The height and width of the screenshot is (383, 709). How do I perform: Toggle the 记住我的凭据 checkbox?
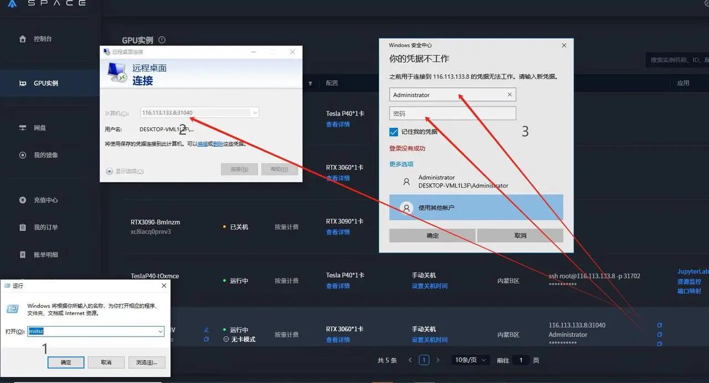pos(393,132)
